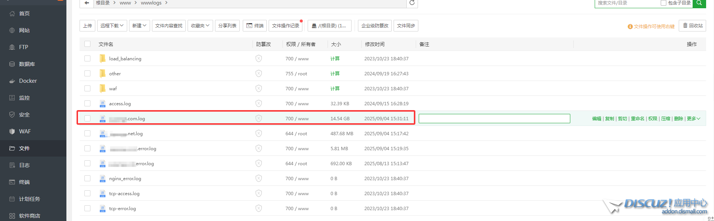Sort by 大小 size column header
The image size is (714, 221).
coord(336,44)
